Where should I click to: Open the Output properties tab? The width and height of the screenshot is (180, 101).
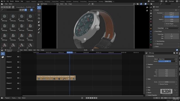(151, 13)
